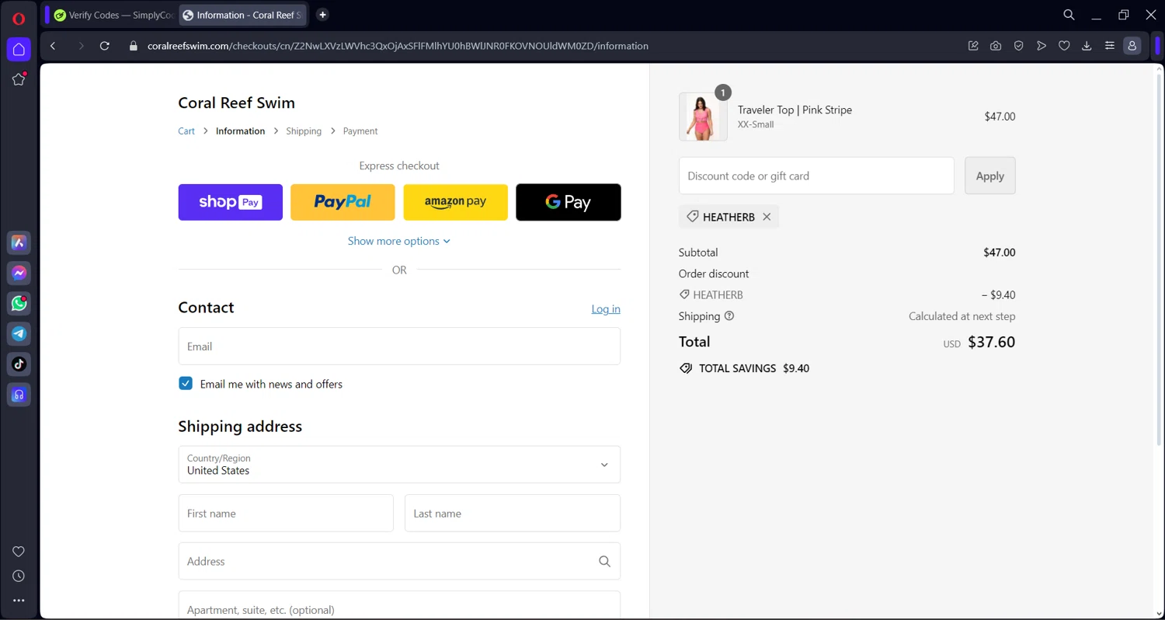Viewport: 1165px width, 620px height.
Task: Remove HEATHERB discount code tag
Action: pyautogui.click(x=767, y=217)
